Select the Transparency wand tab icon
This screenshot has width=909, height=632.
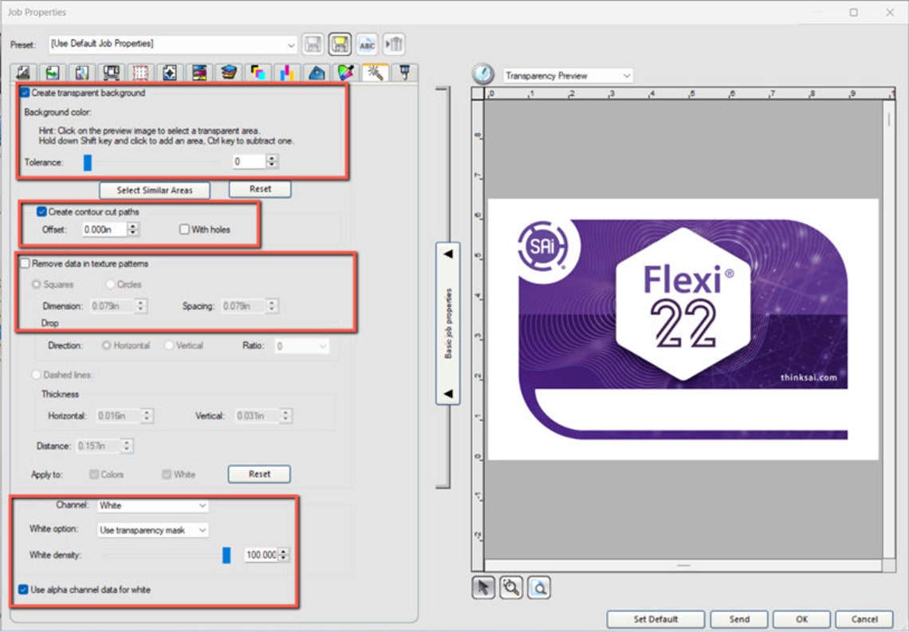374,73
